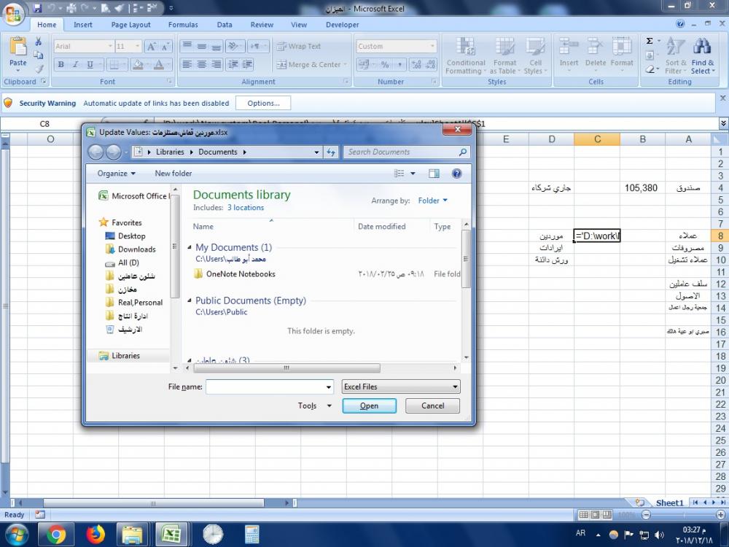Select the Sheet1 worksheet tab
This screenshot has height=547, width=729.
669,503
